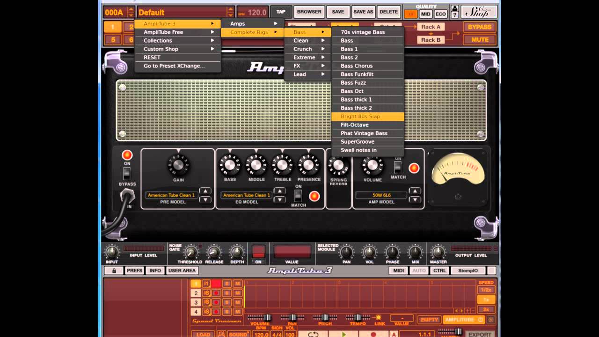Choose RESET from preset menu
The height and width of the screenshot is (337, 599).
pyautogui.click(x=178, y=57)
